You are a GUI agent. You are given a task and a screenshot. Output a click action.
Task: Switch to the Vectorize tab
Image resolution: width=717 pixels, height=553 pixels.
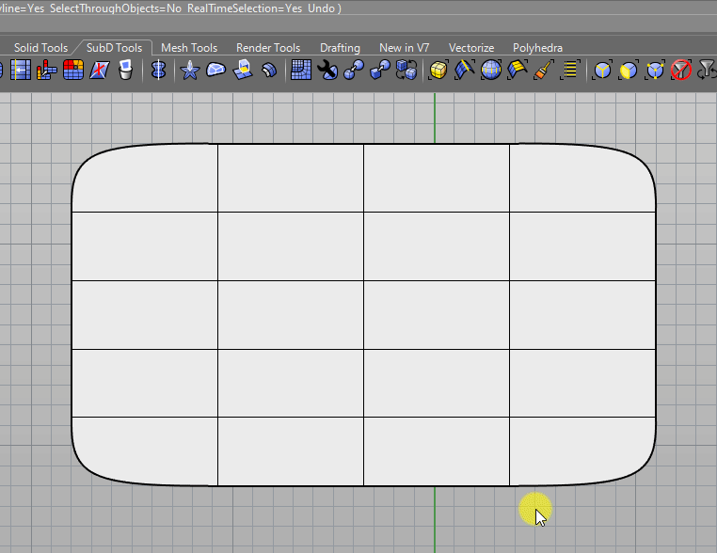[x=471, y=48]
